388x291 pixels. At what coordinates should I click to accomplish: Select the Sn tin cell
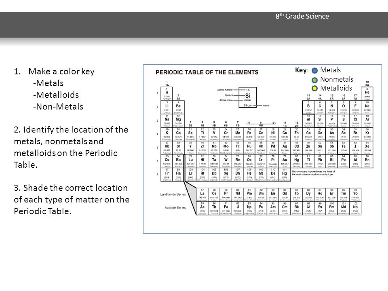pyautogui.click(x=320, y=148)
